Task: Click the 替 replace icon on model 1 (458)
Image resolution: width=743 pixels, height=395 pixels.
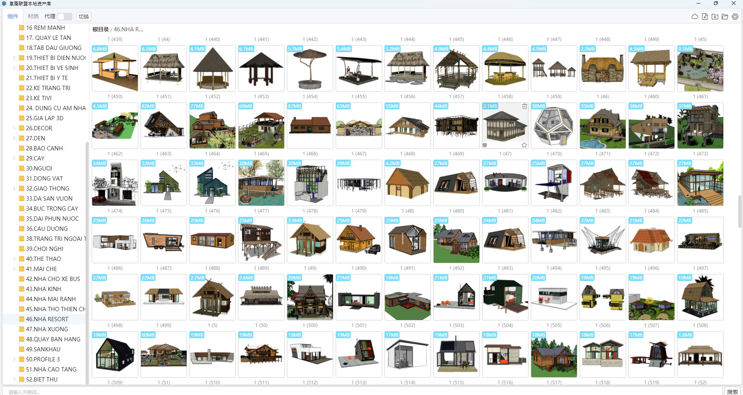Action: click(x=485, y=145)
